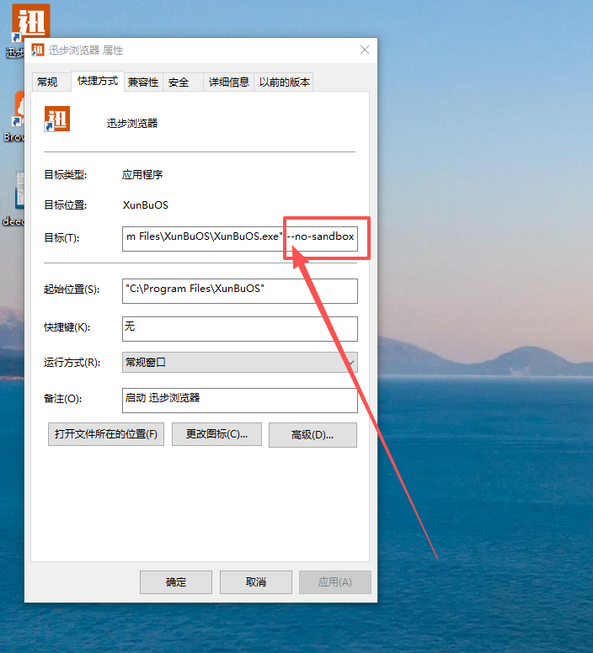Image resolution: width=593 pixels, height=653 pixels.
Task: Click the 迅步浏览器 name text field
Action: [x=132, y=123]
